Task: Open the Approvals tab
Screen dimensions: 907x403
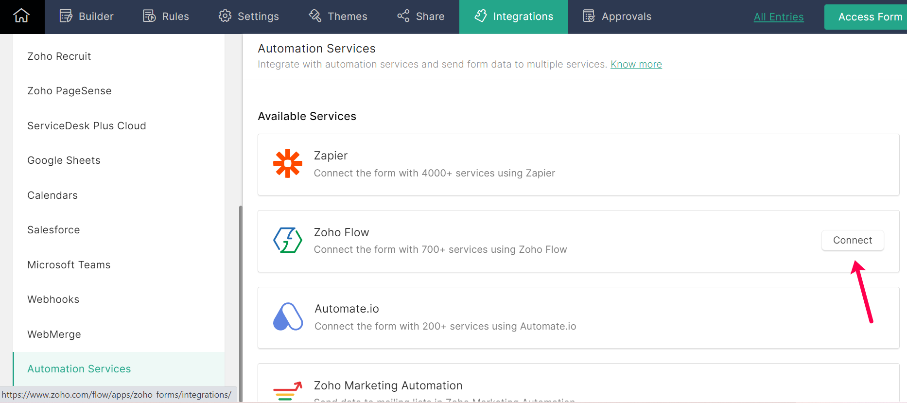Action: pyautogui.click(x=617, y=17)
